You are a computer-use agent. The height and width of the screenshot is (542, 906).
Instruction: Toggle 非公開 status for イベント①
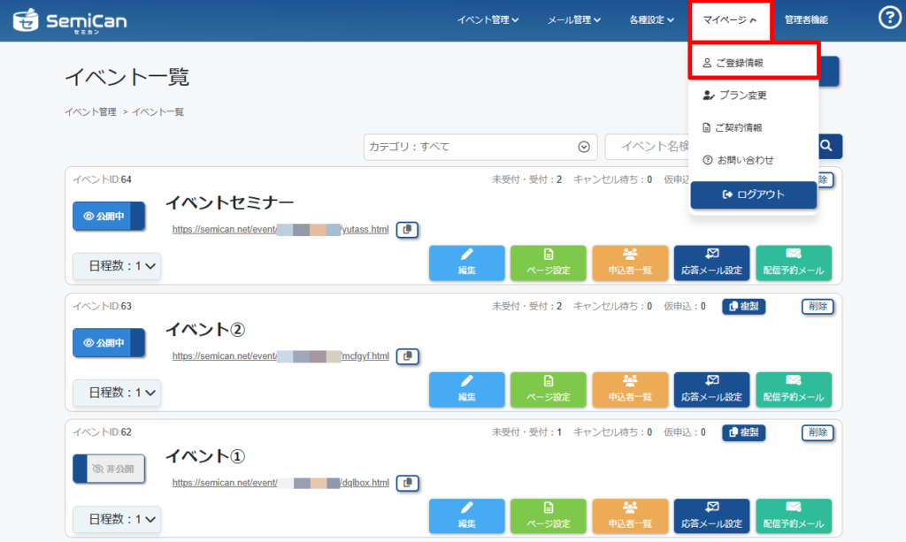click(108, 469)
